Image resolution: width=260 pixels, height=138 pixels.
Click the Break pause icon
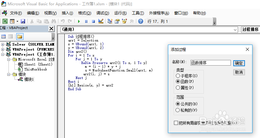coord(86,22)
